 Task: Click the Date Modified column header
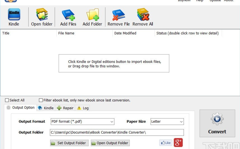(134, 33)
